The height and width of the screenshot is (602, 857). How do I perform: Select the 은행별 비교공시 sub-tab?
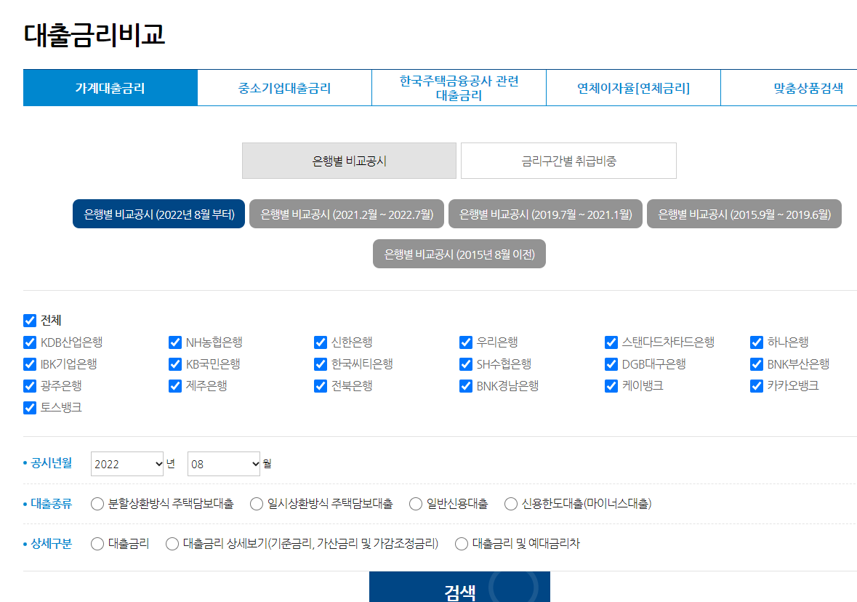[x=349, y=161]
